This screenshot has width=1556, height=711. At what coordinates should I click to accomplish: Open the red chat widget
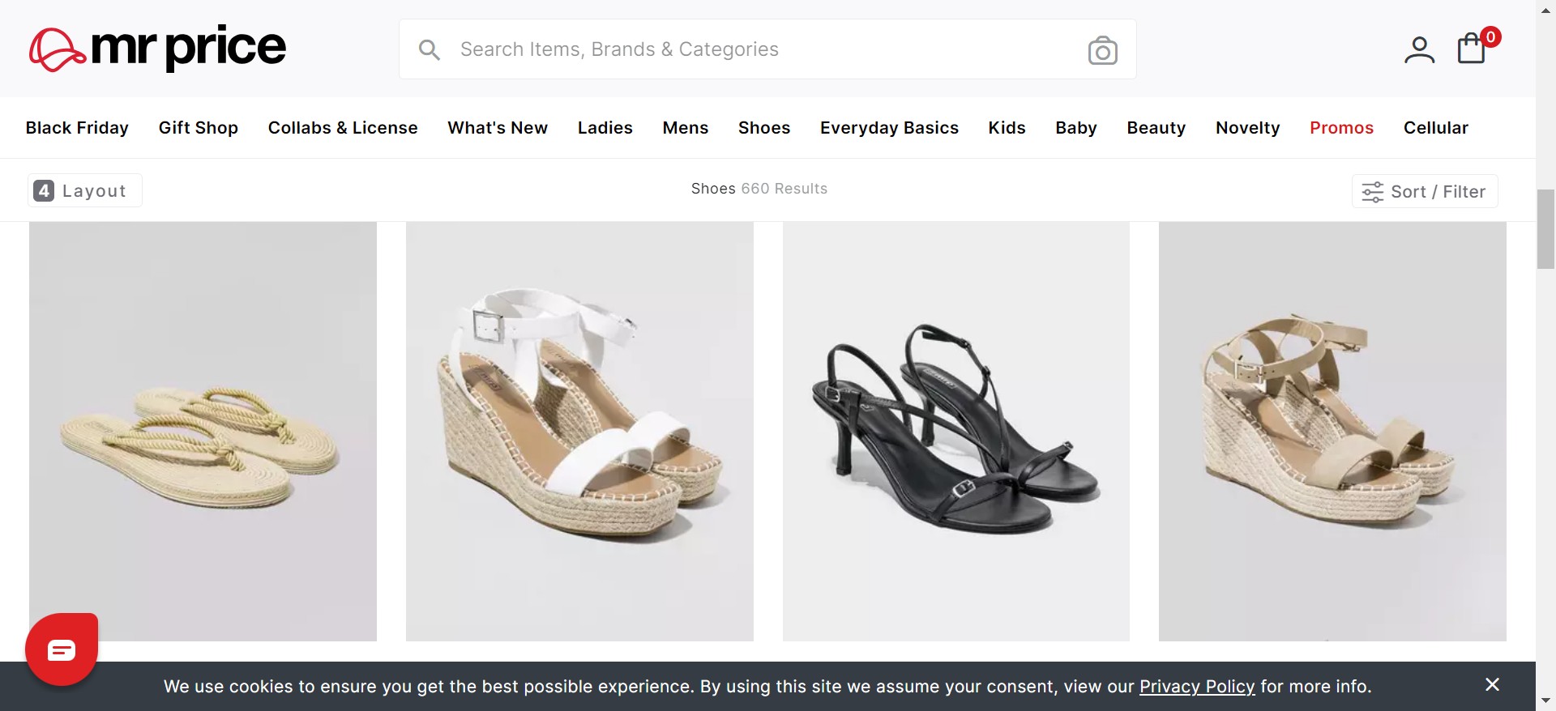point(62,649)
